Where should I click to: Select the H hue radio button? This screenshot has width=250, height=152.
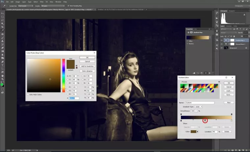[x=68, y=76]
